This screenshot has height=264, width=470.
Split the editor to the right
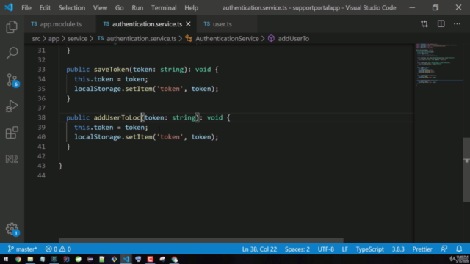(x=441, y=24)
